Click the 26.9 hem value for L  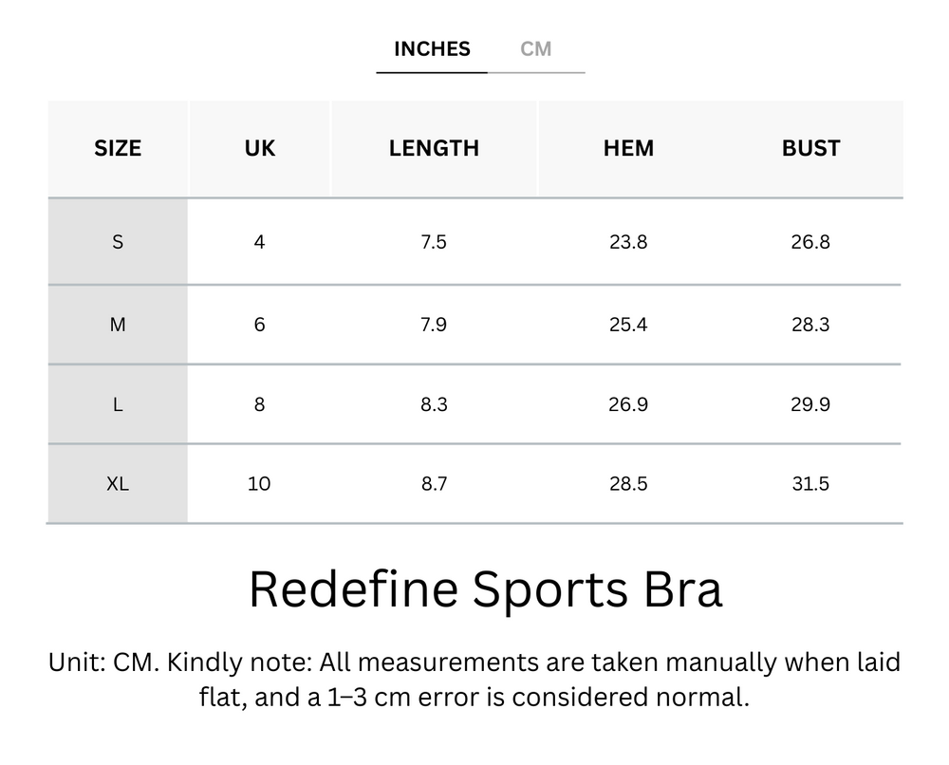(627, 403)
